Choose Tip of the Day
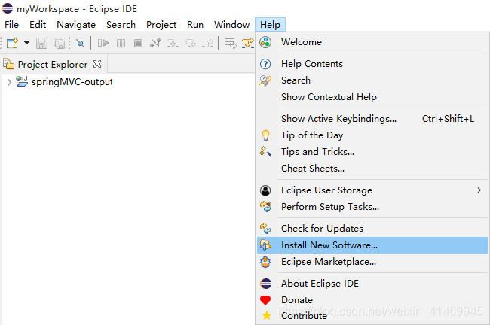This screenshot has height=325, width=490. click(372, 135)
